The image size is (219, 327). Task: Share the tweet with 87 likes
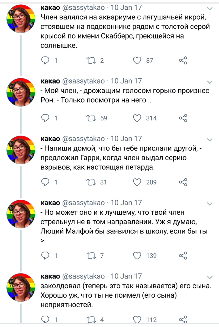click(x=183, y=60)
